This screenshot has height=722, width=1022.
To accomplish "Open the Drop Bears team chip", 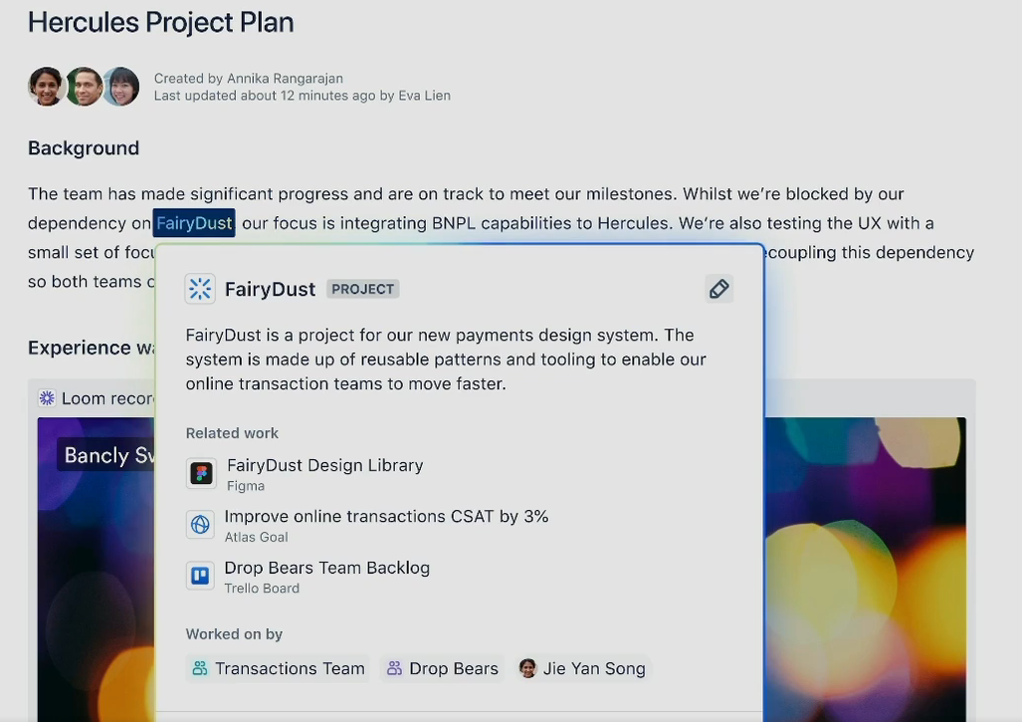I will [x=443, y=668].
